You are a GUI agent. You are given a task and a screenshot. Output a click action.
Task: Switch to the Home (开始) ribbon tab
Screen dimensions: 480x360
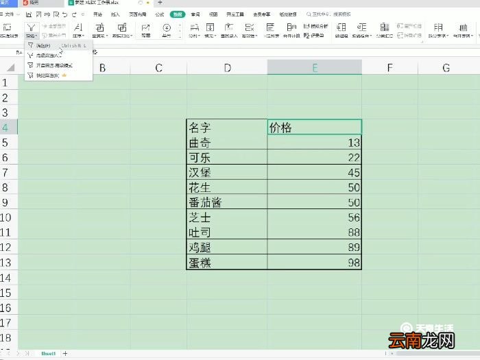pos(97,14)
